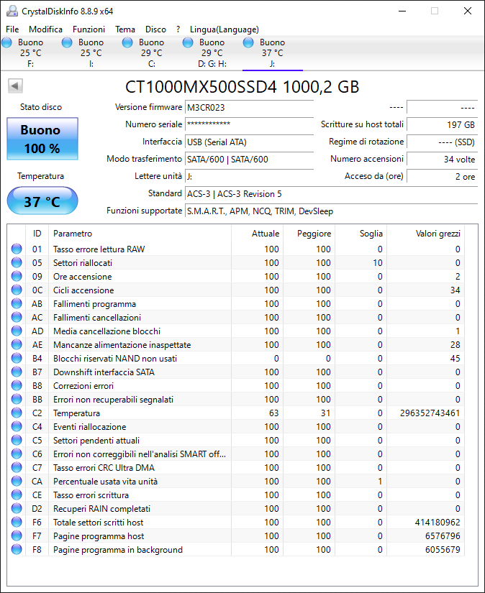
Task: Click the ID column header
Action: click(37, 234)
